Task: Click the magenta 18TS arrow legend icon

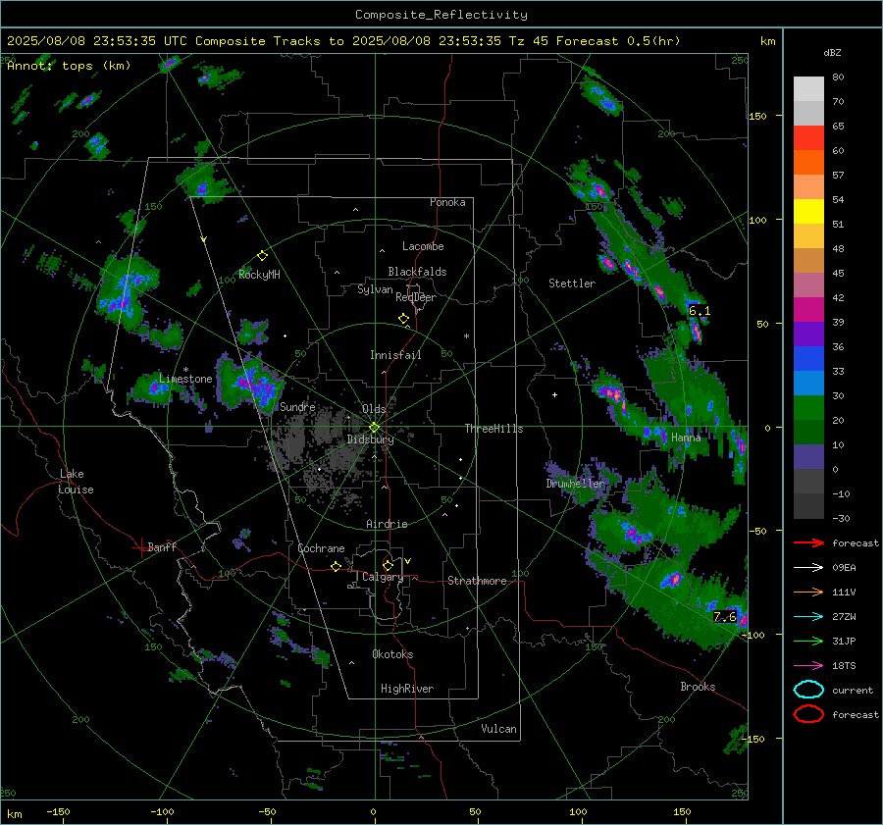Action: tap(808, 666)
